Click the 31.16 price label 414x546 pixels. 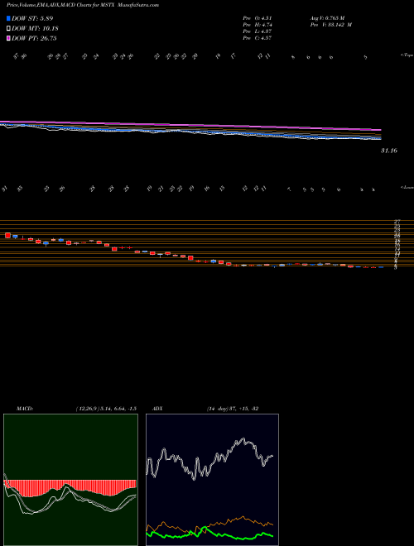coord(389,151)
